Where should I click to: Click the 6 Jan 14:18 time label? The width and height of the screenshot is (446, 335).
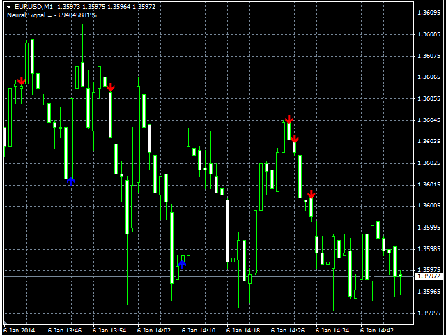tap(243, 330)
